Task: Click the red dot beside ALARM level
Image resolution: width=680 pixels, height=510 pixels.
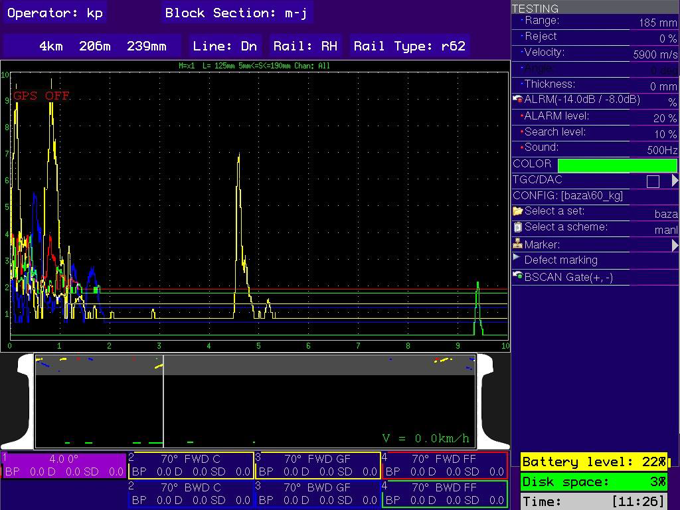Action: tap(522, 116)
